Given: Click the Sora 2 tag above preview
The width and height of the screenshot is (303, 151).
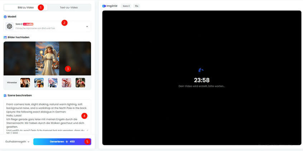Looking at the screenshot, I should click(126, 6).
